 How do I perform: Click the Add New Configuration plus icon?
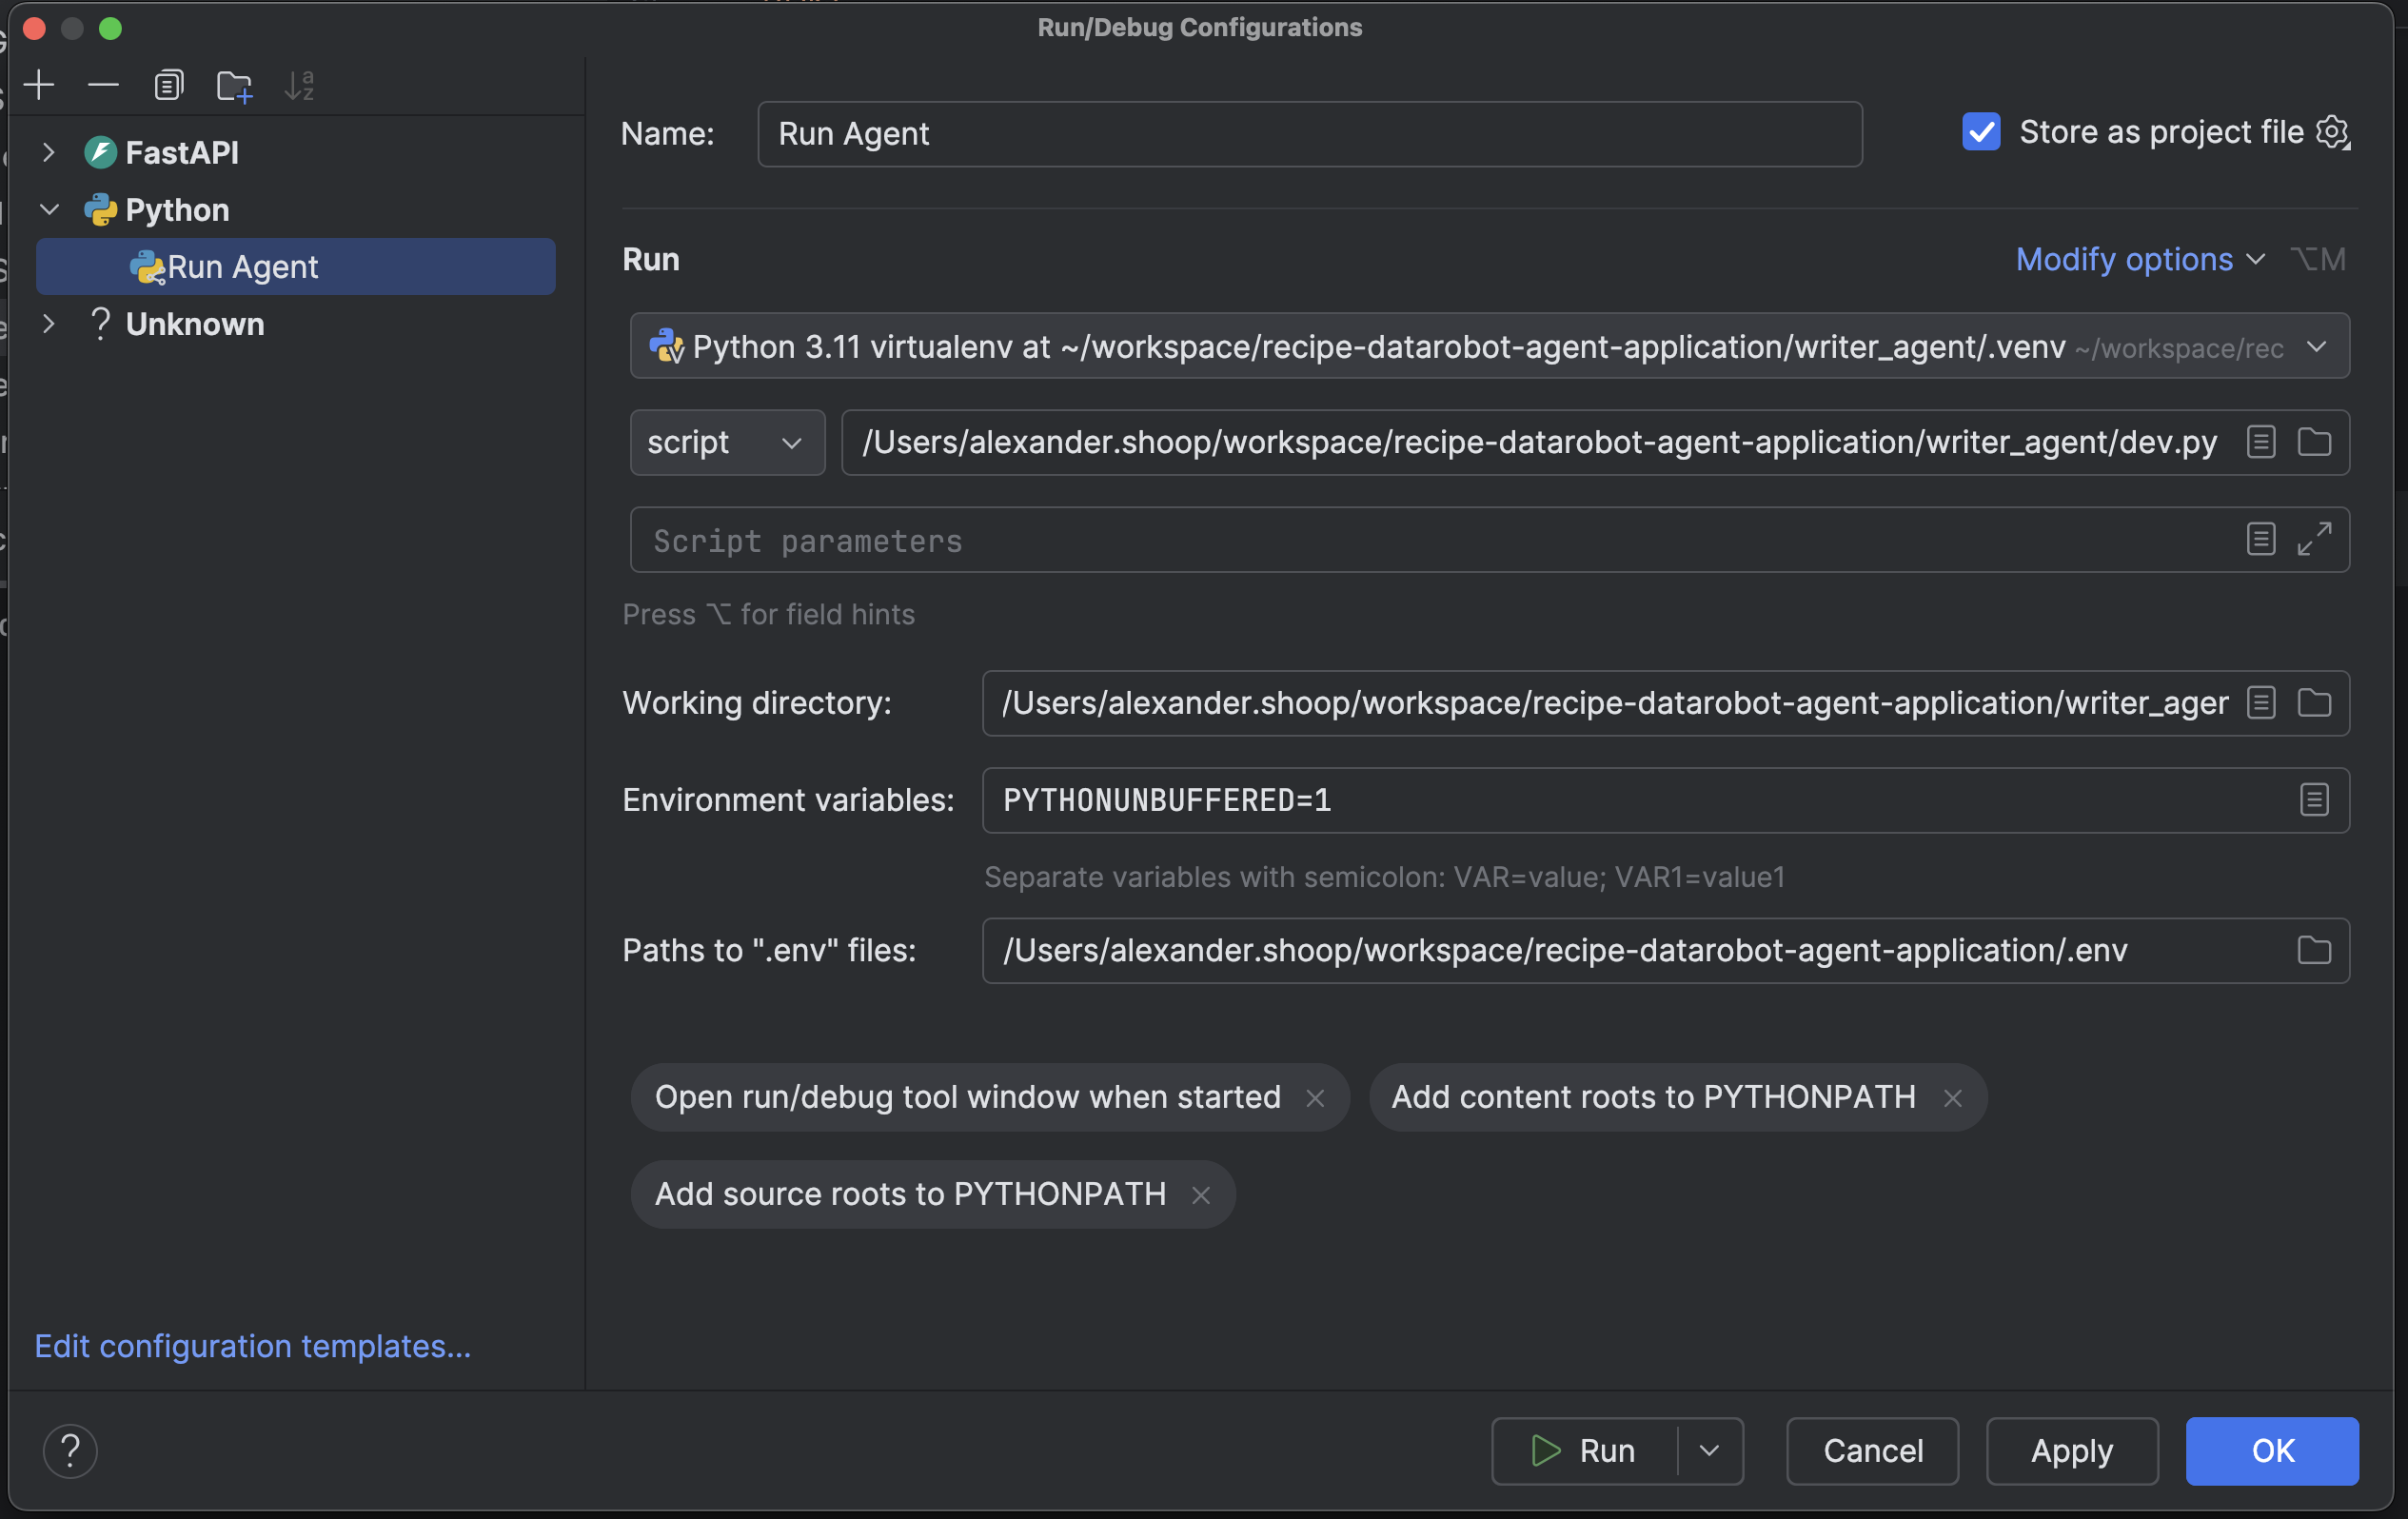[39, 85]
